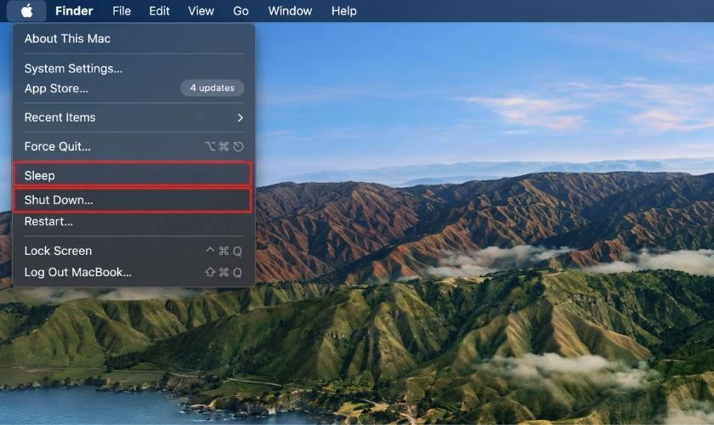Select Force Quit menu item

click(133, 147)
